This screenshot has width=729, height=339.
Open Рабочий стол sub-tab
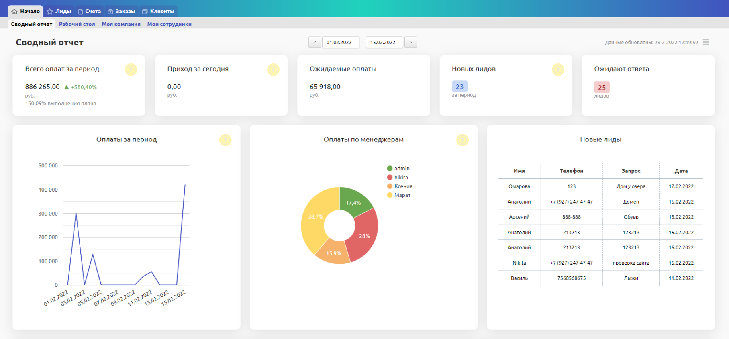[x=77, y=24]
